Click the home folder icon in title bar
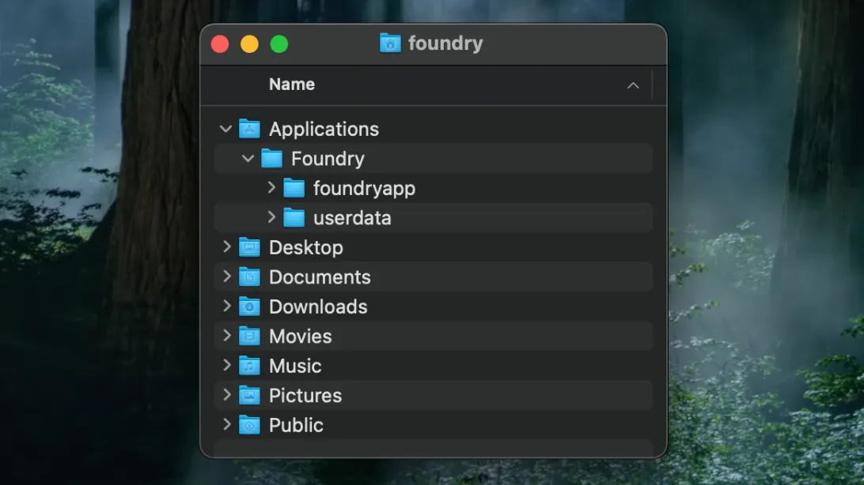This screenshot has width=864, height=485. (390, 43)
